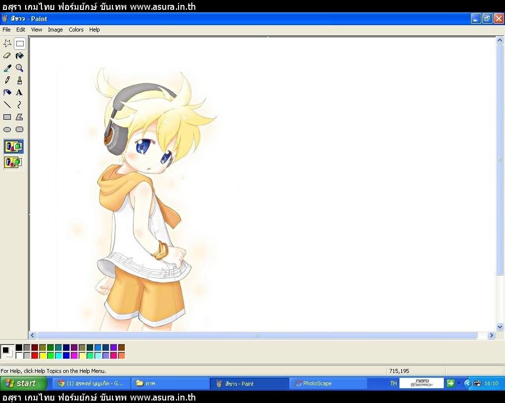This screenshot has width=505, height=403.
Task: Open the Windows Start menu
Action: [24, 383]
